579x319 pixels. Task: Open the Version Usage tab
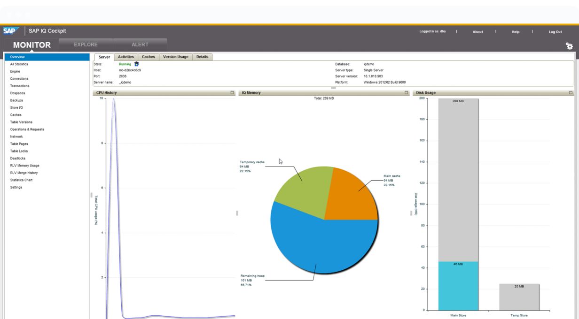pos(175,57)
